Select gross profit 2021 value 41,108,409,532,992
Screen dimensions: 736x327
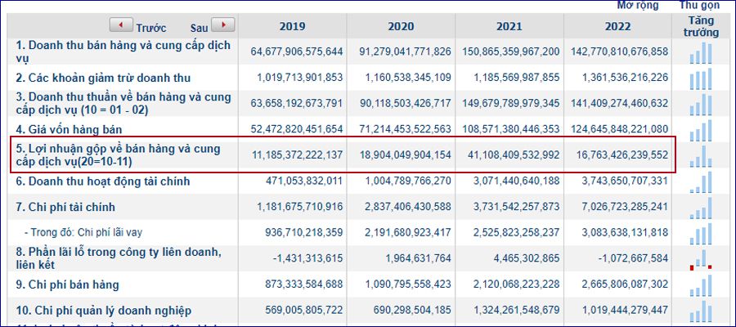pos(514,155)
